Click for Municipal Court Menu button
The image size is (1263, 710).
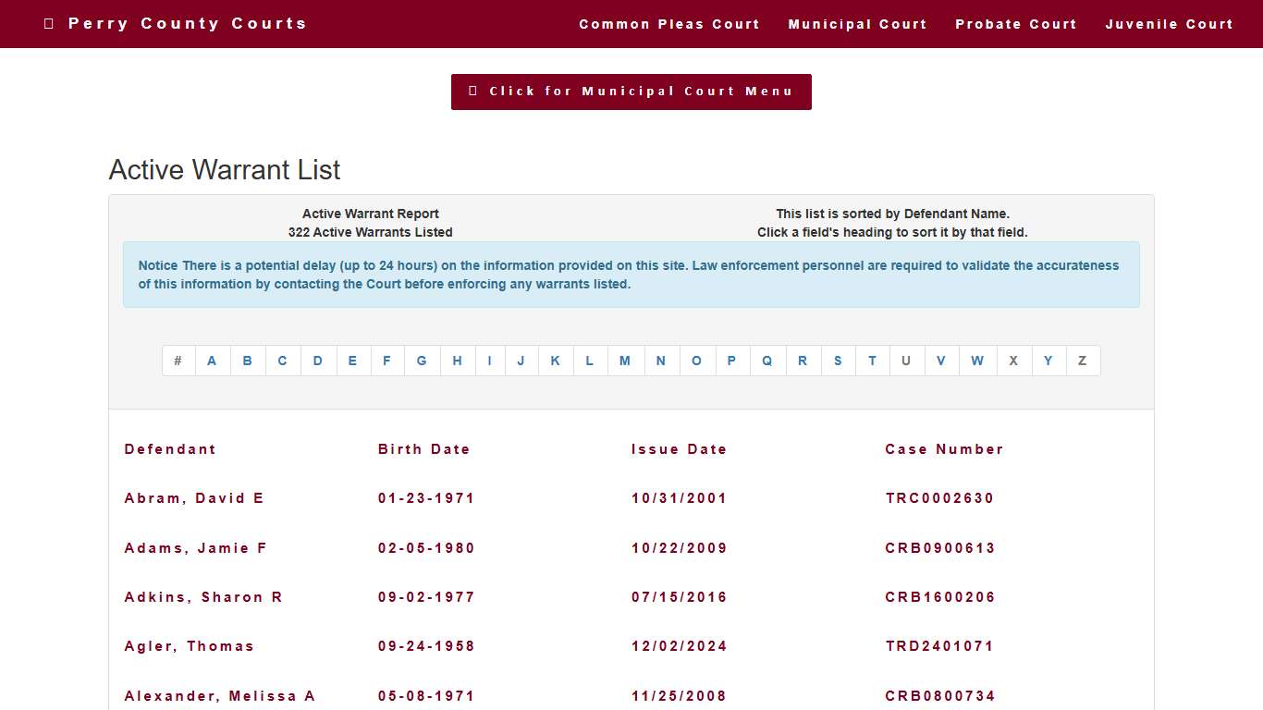[631, 92]
